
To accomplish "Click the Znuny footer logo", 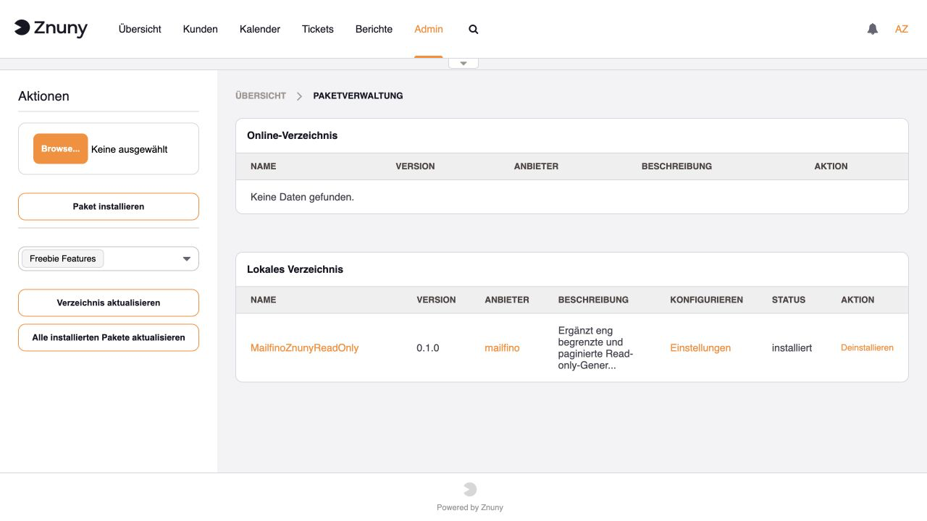I will tap(470, 489).
